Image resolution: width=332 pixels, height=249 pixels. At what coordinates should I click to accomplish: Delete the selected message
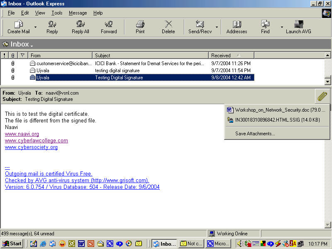(x=168, y=27)
